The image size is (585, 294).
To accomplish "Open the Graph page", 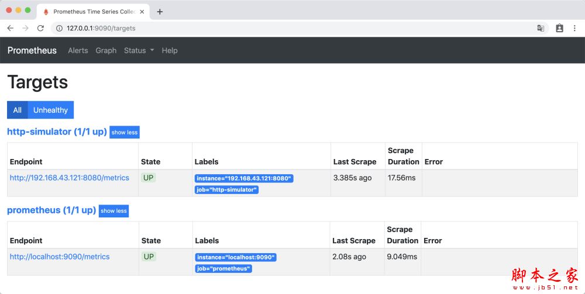I will (x=106, y=51).
